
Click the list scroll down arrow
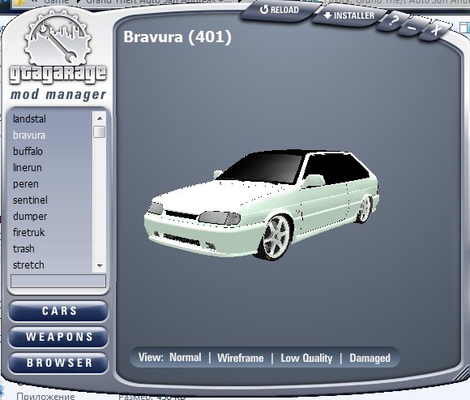pos(100,266)
